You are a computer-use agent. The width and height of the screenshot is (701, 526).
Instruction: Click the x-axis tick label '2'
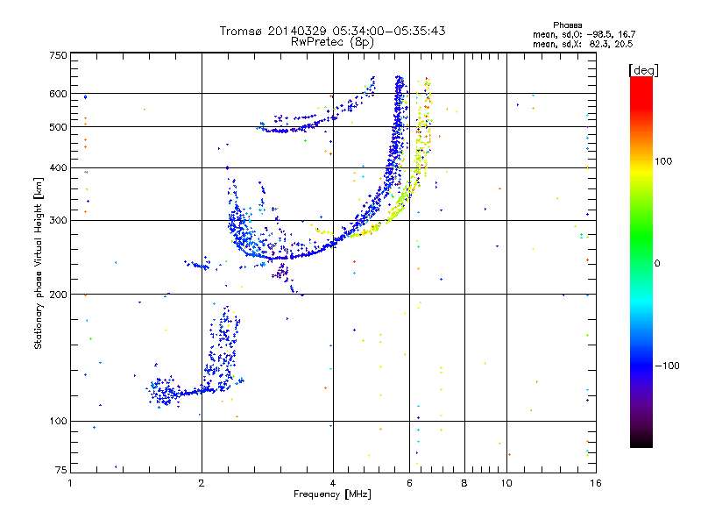[x=202, y=483]
